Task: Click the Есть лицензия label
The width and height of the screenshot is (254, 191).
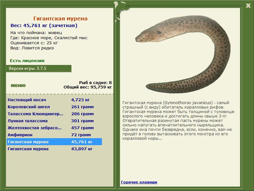Action: [27, 60]
